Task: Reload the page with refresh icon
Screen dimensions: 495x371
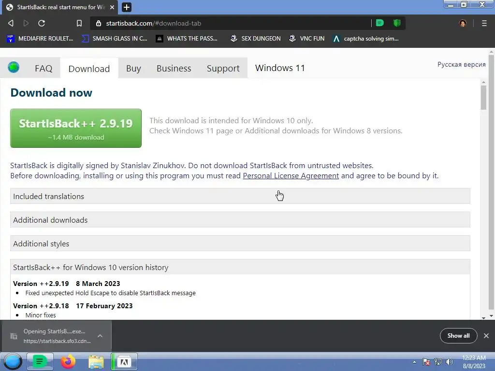Action: (42, 23)
